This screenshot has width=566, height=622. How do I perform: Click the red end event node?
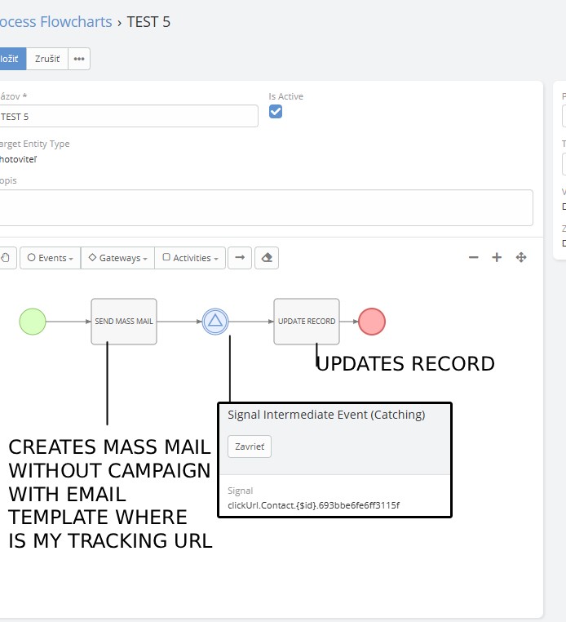(x=372, y=322)
